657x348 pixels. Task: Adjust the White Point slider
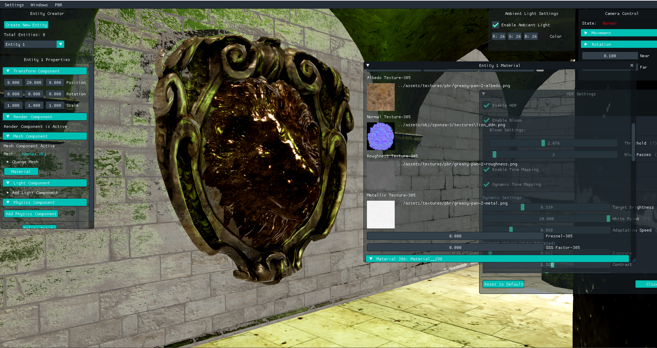[547, 219]
